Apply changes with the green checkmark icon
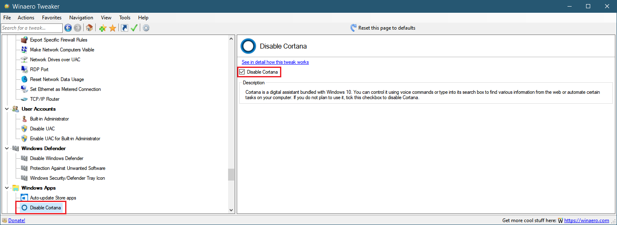Screen dimensions: 617x225 (134, 28)
